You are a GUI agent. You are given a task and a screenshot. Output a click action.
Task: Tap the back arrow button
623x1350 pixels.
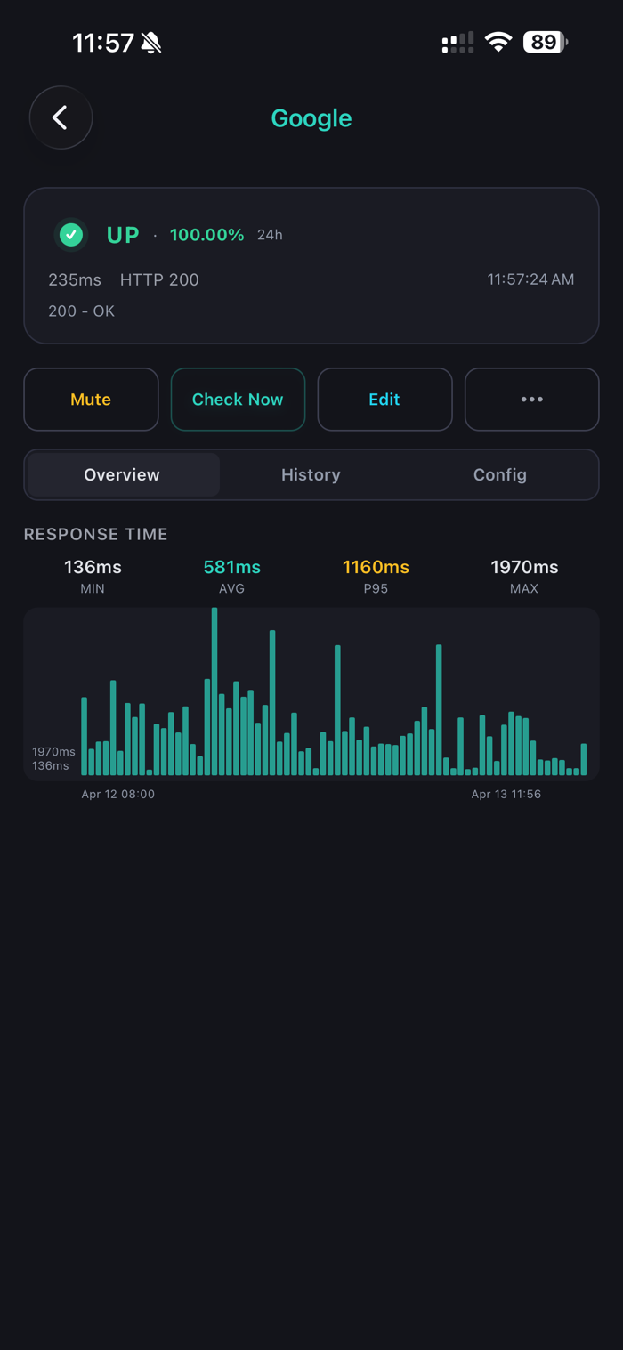[61, 117]
